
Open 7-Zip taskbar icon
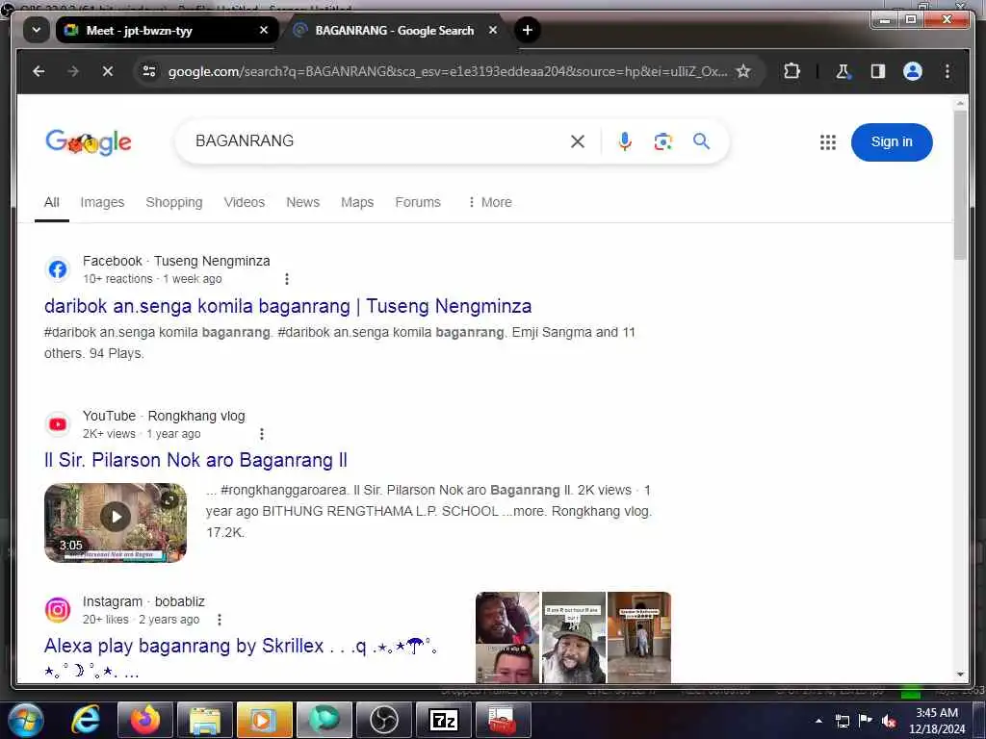(443, 720)
